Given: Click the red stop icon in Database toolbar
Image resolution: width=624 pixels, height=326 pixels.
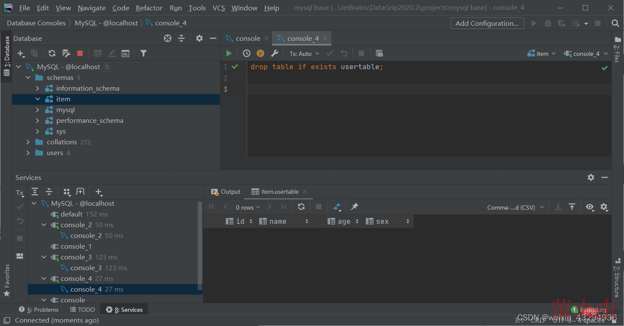Looking at the screenshot, I should pos(80,53).
